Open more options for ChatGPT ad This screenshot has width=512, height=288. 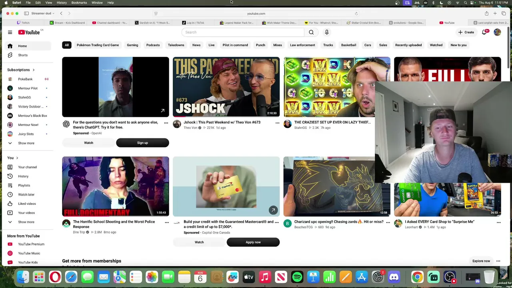tap(166, 123)
